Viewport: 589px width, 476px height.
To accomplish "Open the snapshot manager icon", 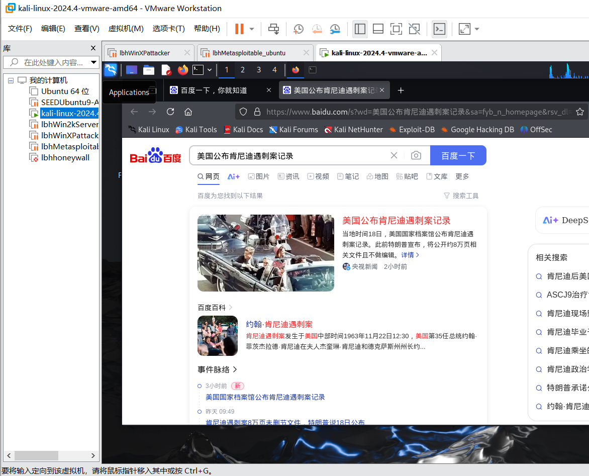I will tap(335, 29).
